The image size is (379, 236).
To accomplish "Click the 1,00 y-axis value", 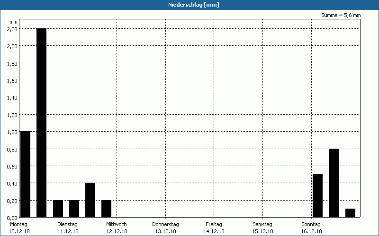I will coord(12,132).
